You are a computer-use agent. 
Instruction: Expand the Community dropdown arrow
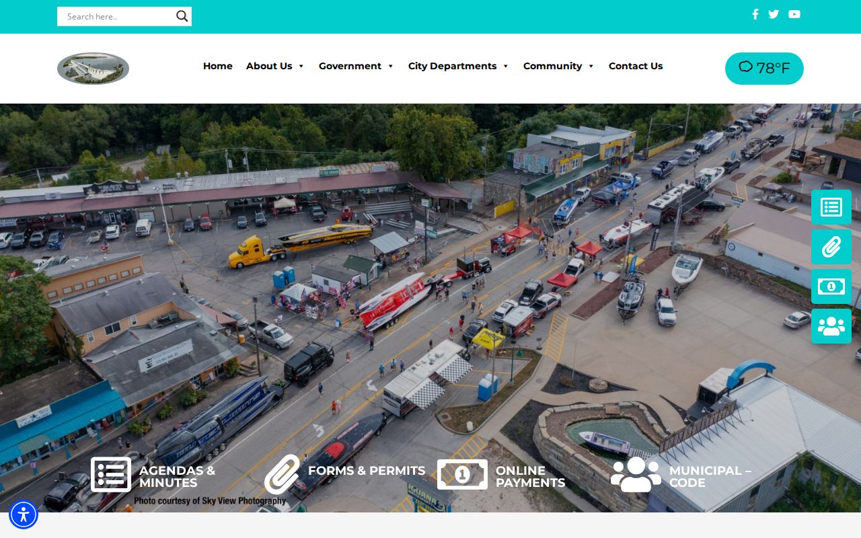coord(591,66)
